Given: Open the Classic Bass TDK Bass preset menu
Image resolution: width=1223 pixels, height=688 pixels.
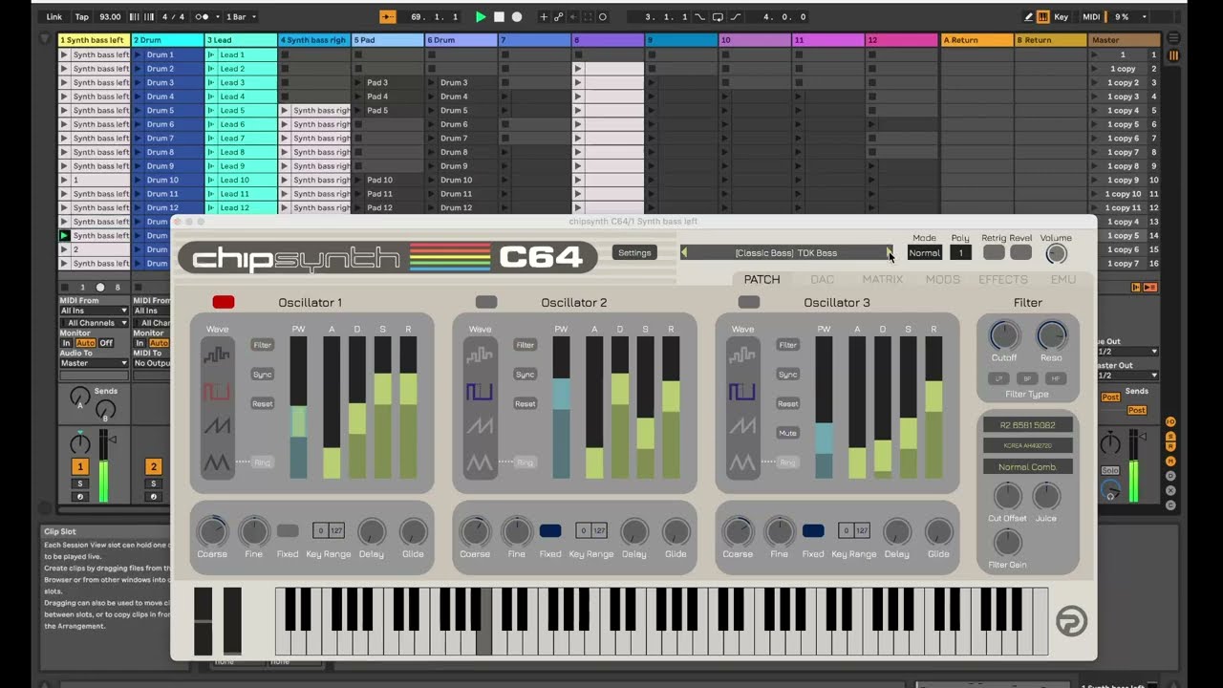Looking at the screenshot, I should 786,253.
